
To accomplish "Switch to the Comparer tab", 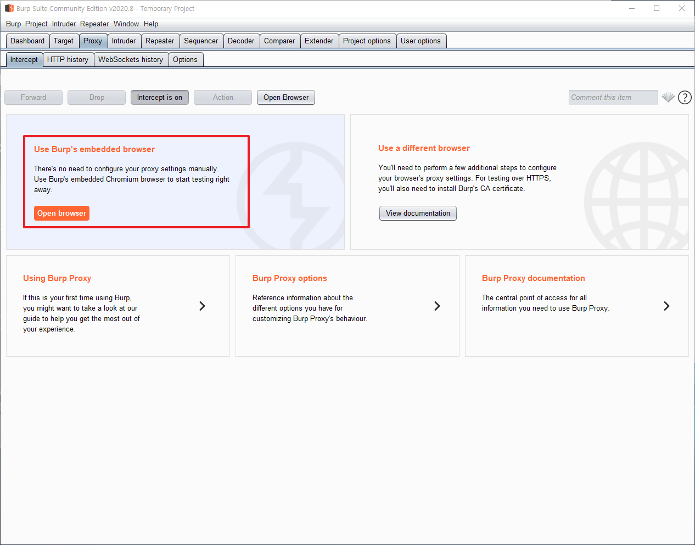I will (279, 41).
